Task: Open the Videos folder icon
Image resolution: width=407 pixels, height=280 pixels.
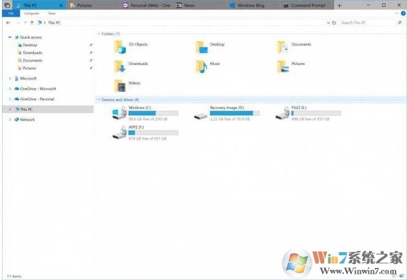Action: 120,86
